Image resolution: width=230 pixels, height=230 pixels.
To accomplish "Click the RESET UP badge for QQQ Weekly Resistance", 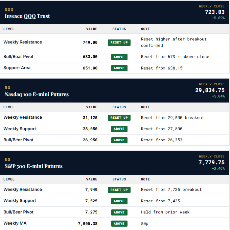I will pyautogui.click(x=119, y=42).
